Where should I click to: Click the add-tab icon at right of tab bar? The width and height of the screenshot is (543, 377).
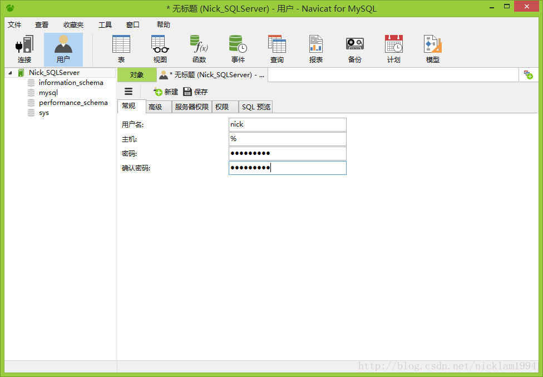(529, 74)
